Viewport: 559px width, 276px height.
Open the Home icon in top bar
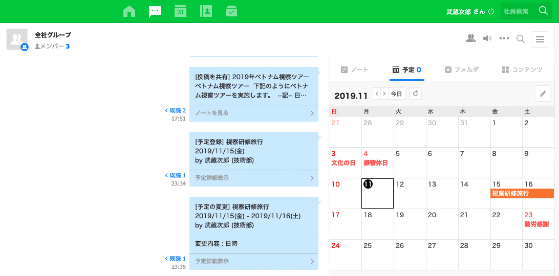point(129,11)
